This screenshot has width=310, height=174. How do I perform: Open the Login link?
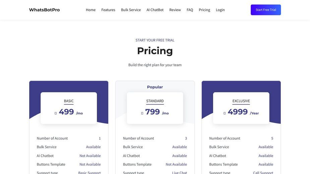point(220,10)
